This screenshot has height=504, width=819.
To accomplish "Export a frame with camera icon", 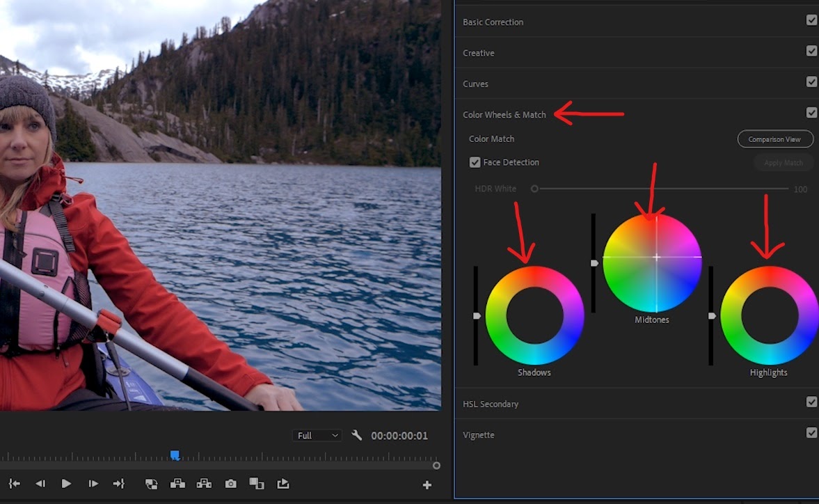I will [x=230, y=484].
